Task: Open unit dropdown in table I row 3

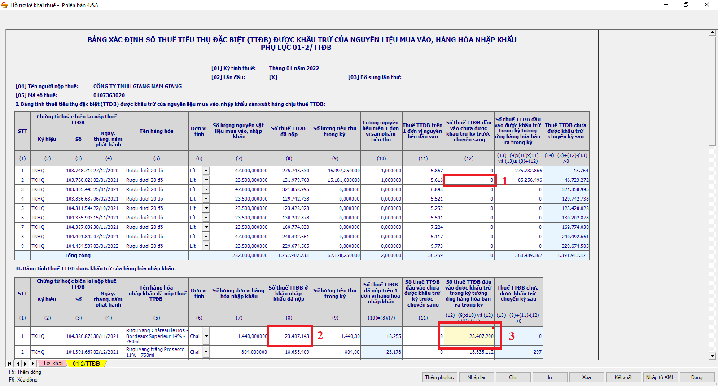Action: 206,189
